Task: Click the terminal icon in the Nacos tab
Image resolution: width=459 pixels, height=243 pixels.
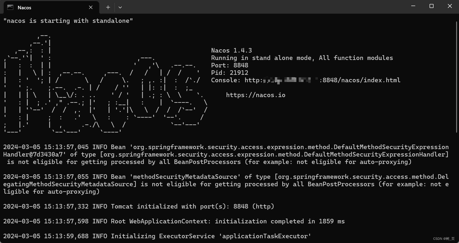Action: (x=10, y=7)
